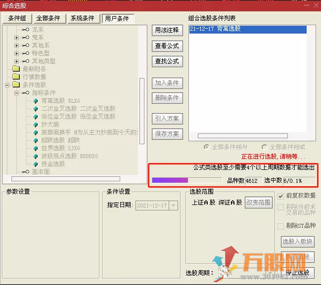
Task: Click the 保存方案 button
Action: [x=167, y=134]
